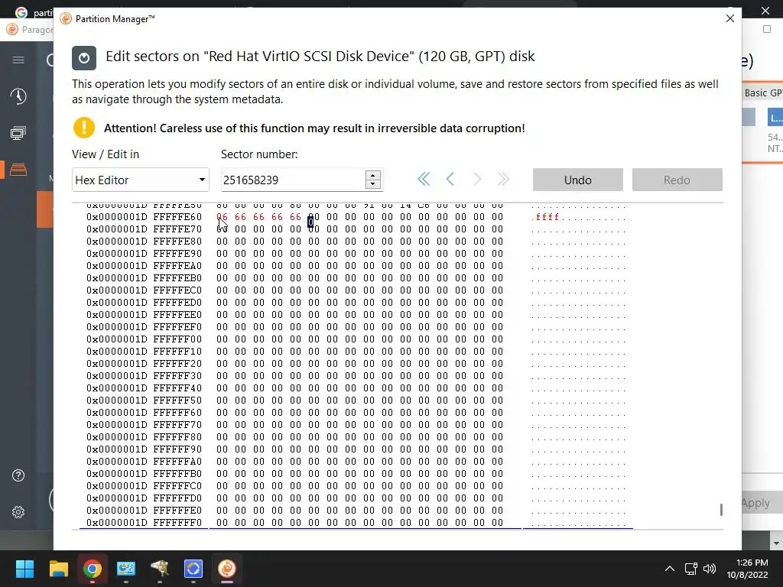Click address 0x0000001D FFFFFF20

(x=144, y=364)
